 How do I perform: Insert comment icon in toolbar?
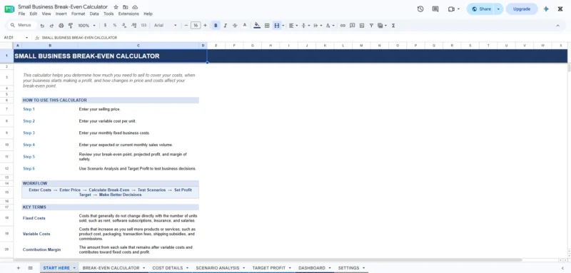[352, 26]
